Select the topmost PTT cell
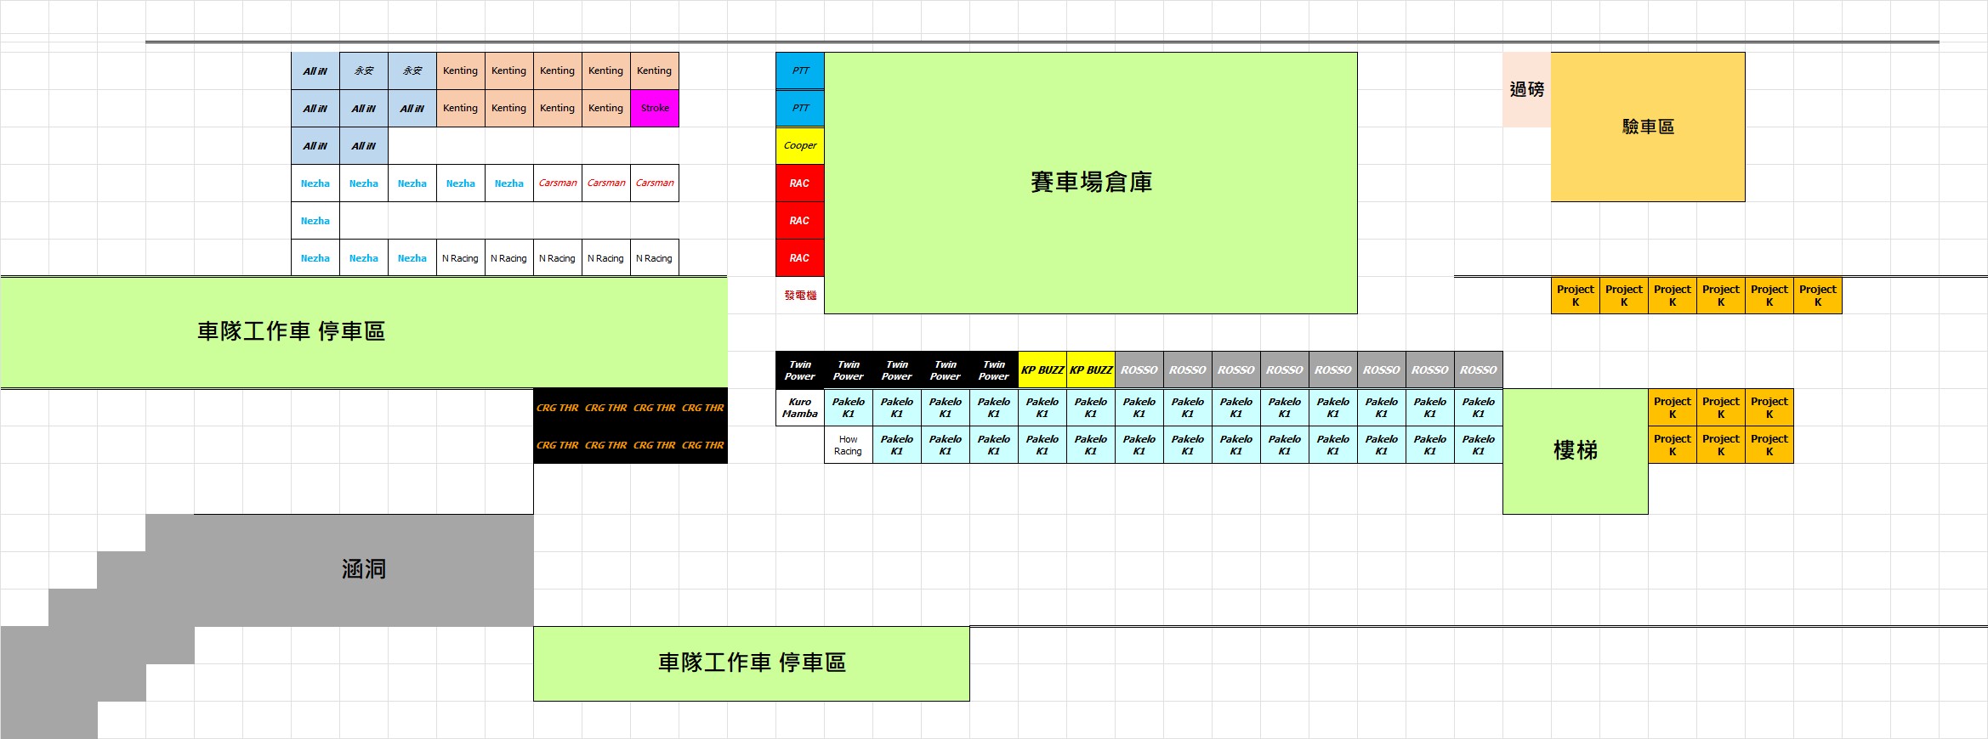Screen dimensions: 1988x739 tap(799, 71)
